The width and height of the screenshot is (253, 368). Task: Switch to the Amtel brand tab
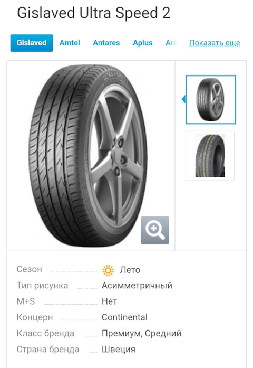[x=70, y=43]
